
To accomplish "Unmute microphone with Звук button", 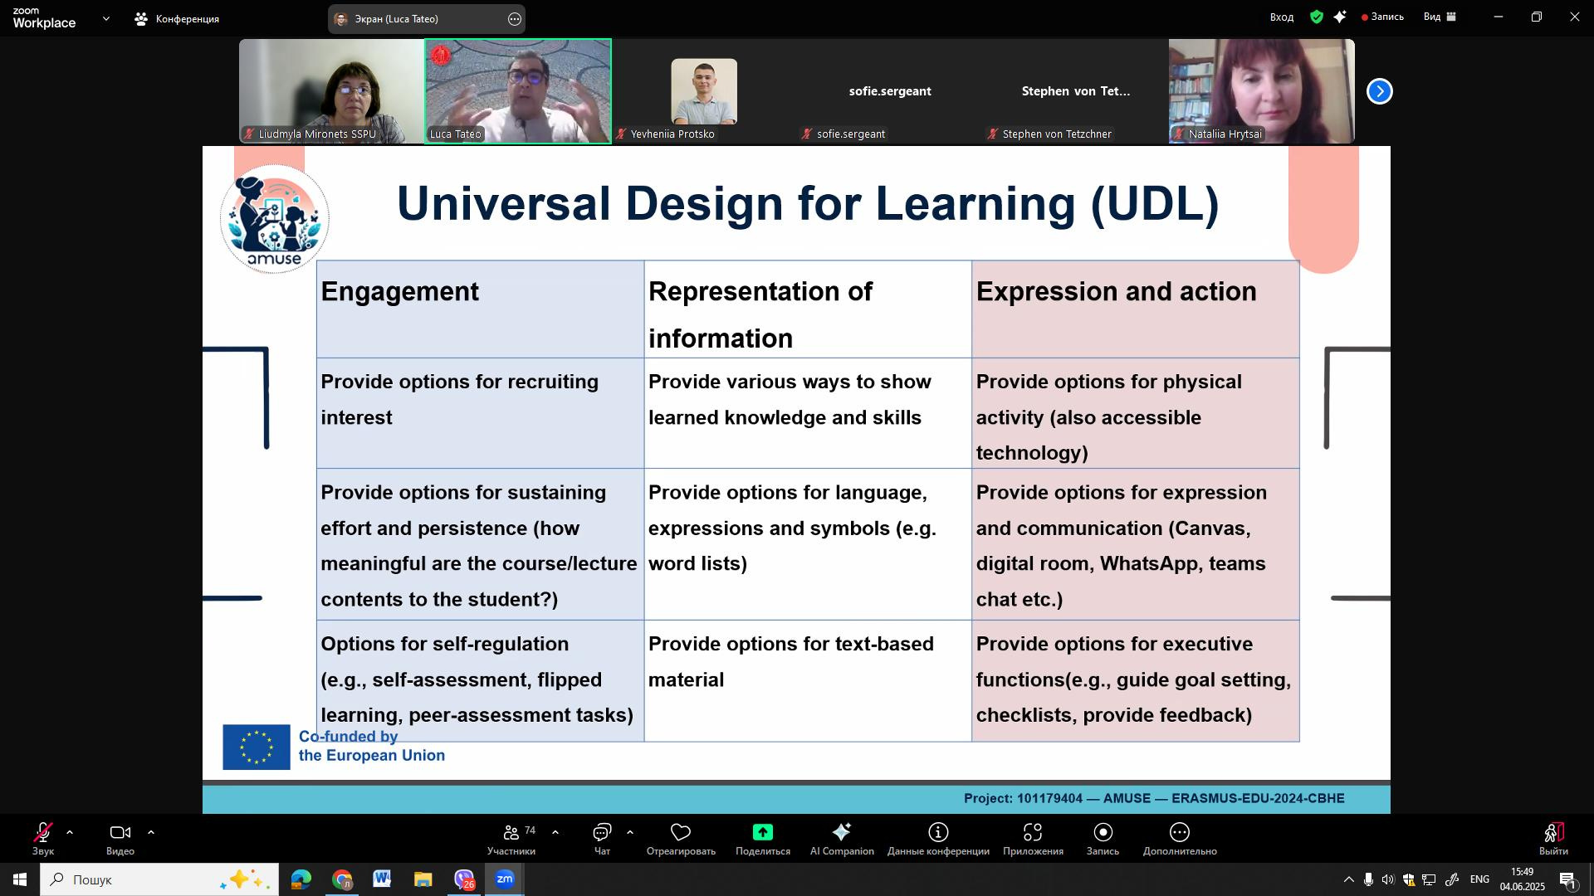I will tap(43, 839).
